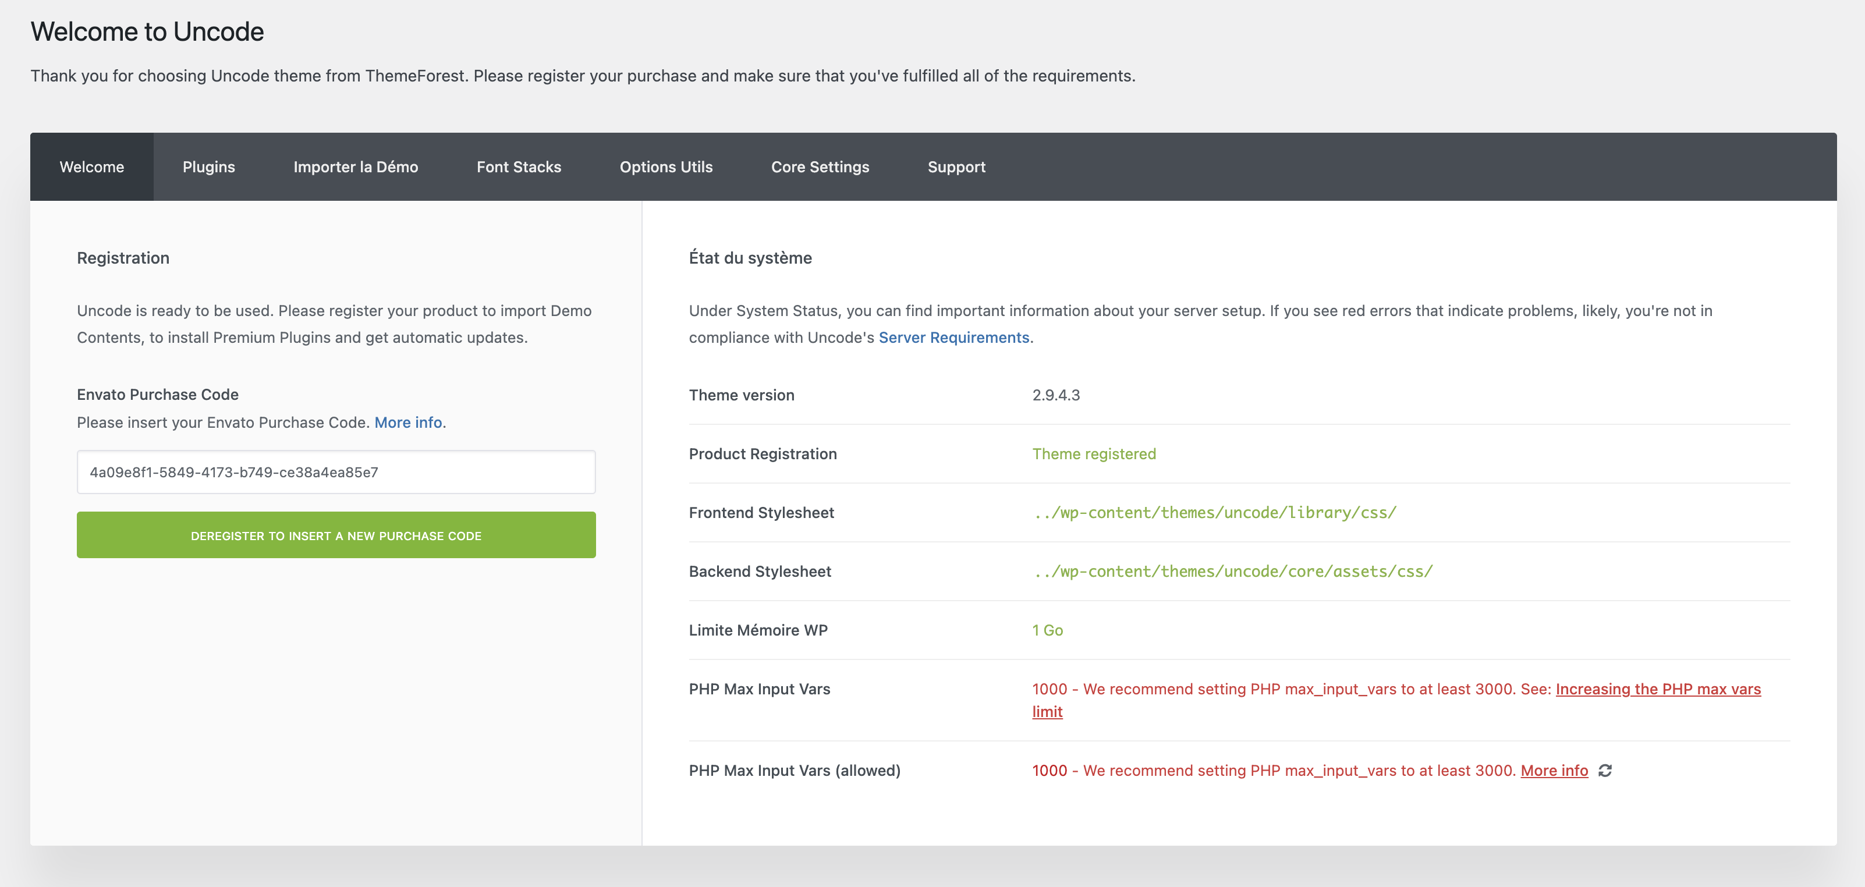Image resolution: width=1865 pixels, height=887 pixels.
Task: Follow the Server Requirements link
Action: [953, 338]
